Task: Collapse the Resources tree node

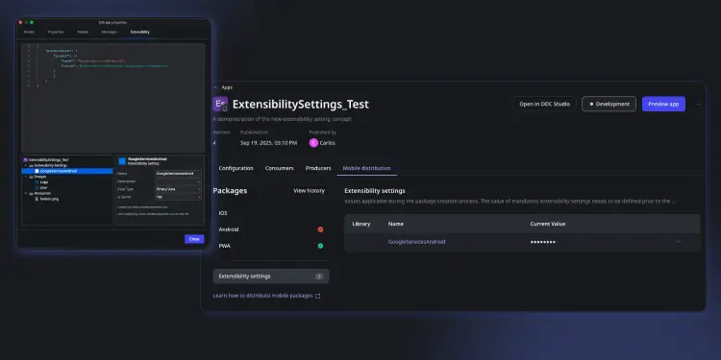Action: [26, 193]
